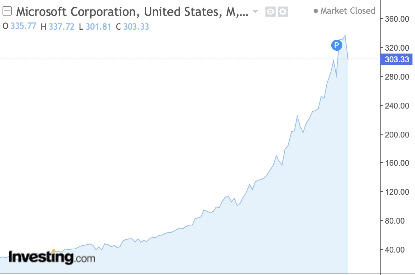The image size is (415, 275).
Task: Collapse the Microsoft Corporation legend box
Action: [x=7, y=12]
